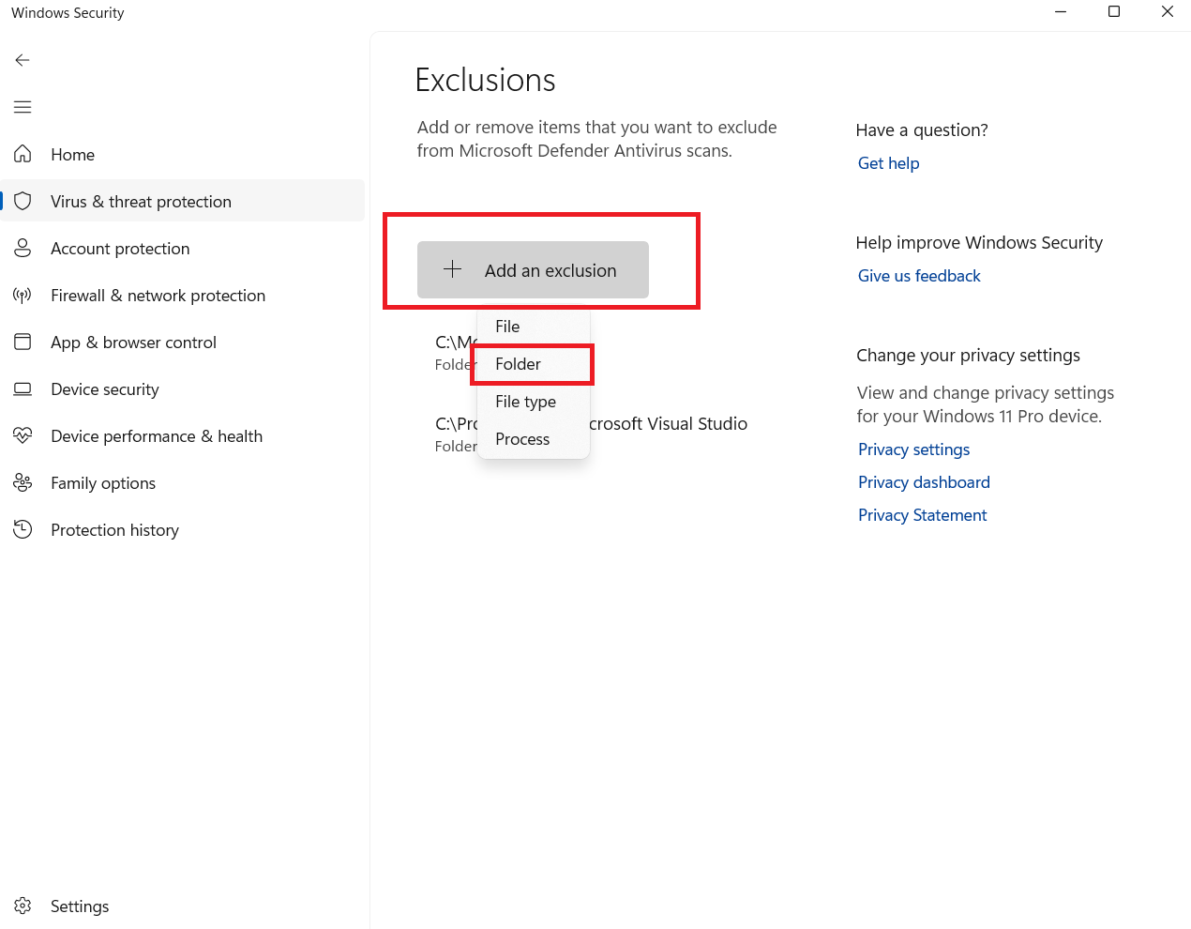
Task: Open Settings gear icon in sidebar
Action: 23,906
